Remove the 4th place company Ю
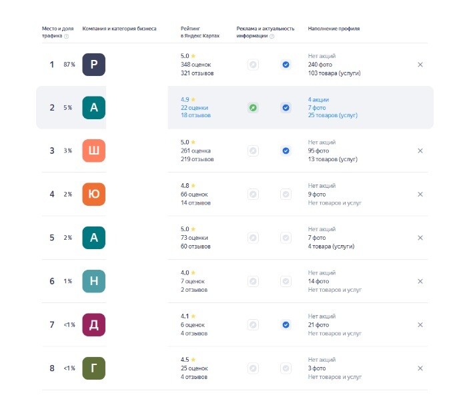The height and width of the screenshot is (399, 473). click(x=420, y=195)
